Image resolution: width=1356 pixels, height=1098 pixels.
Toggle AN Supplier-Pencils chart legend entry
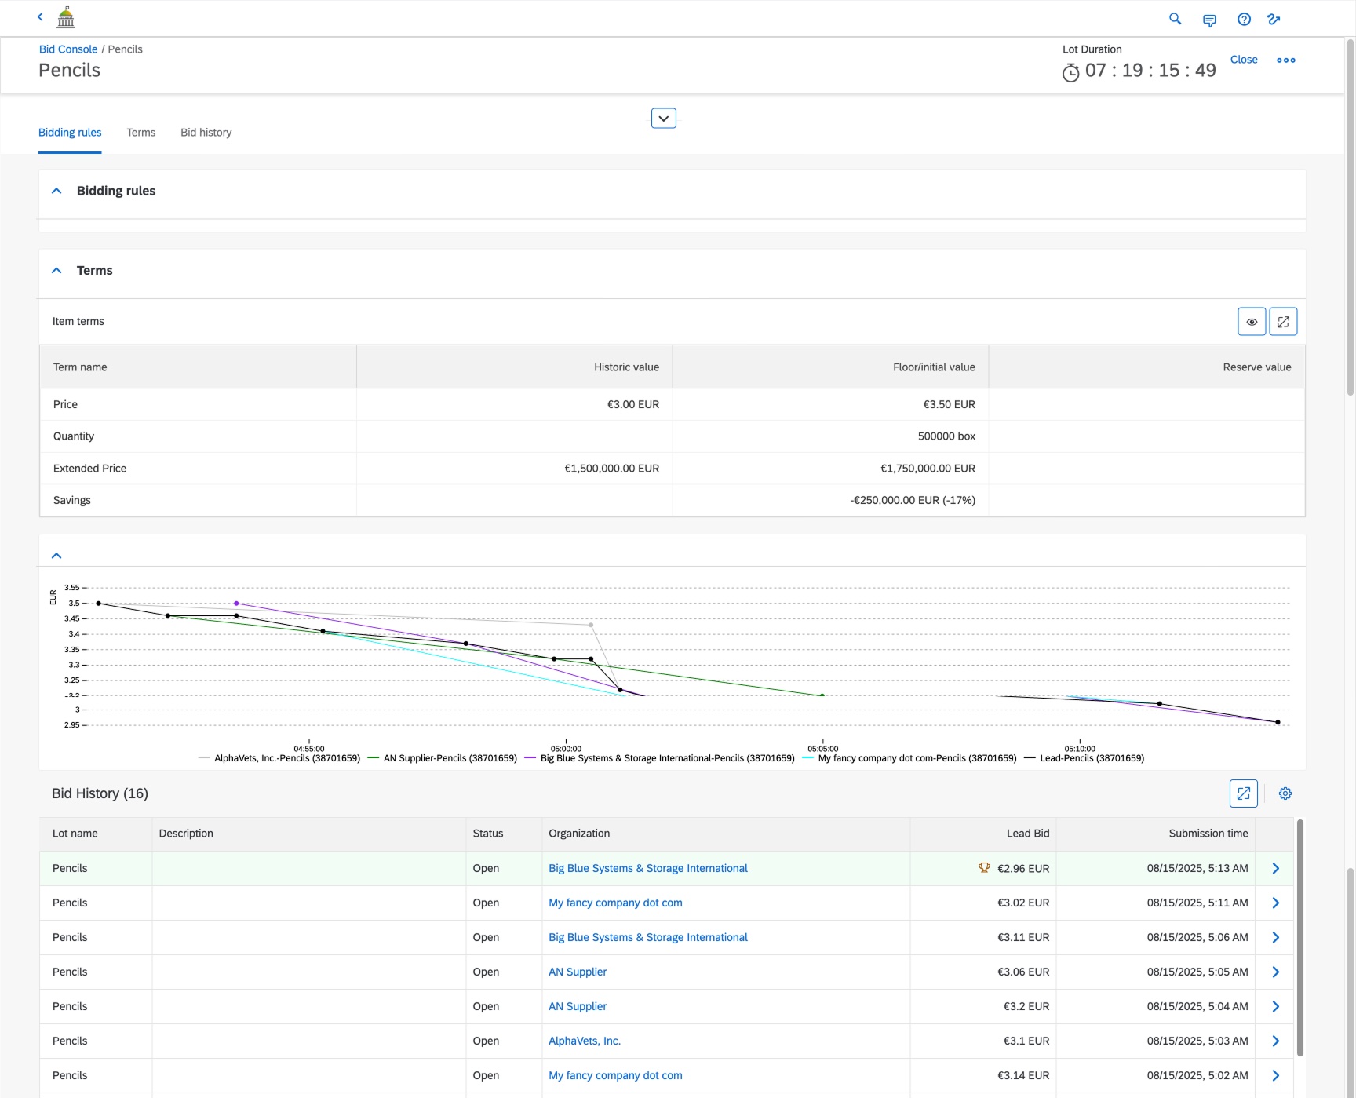click(x=443, y=758)
